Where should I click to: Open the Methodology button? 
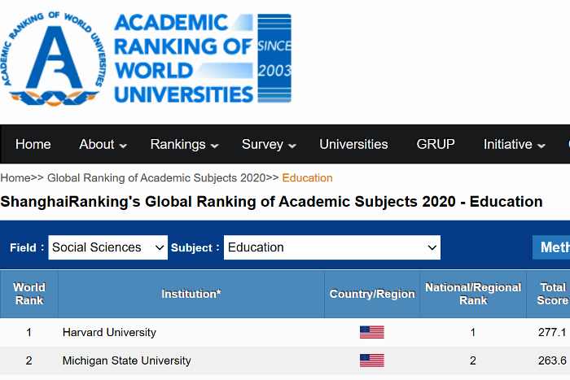(x=551, y=247)
